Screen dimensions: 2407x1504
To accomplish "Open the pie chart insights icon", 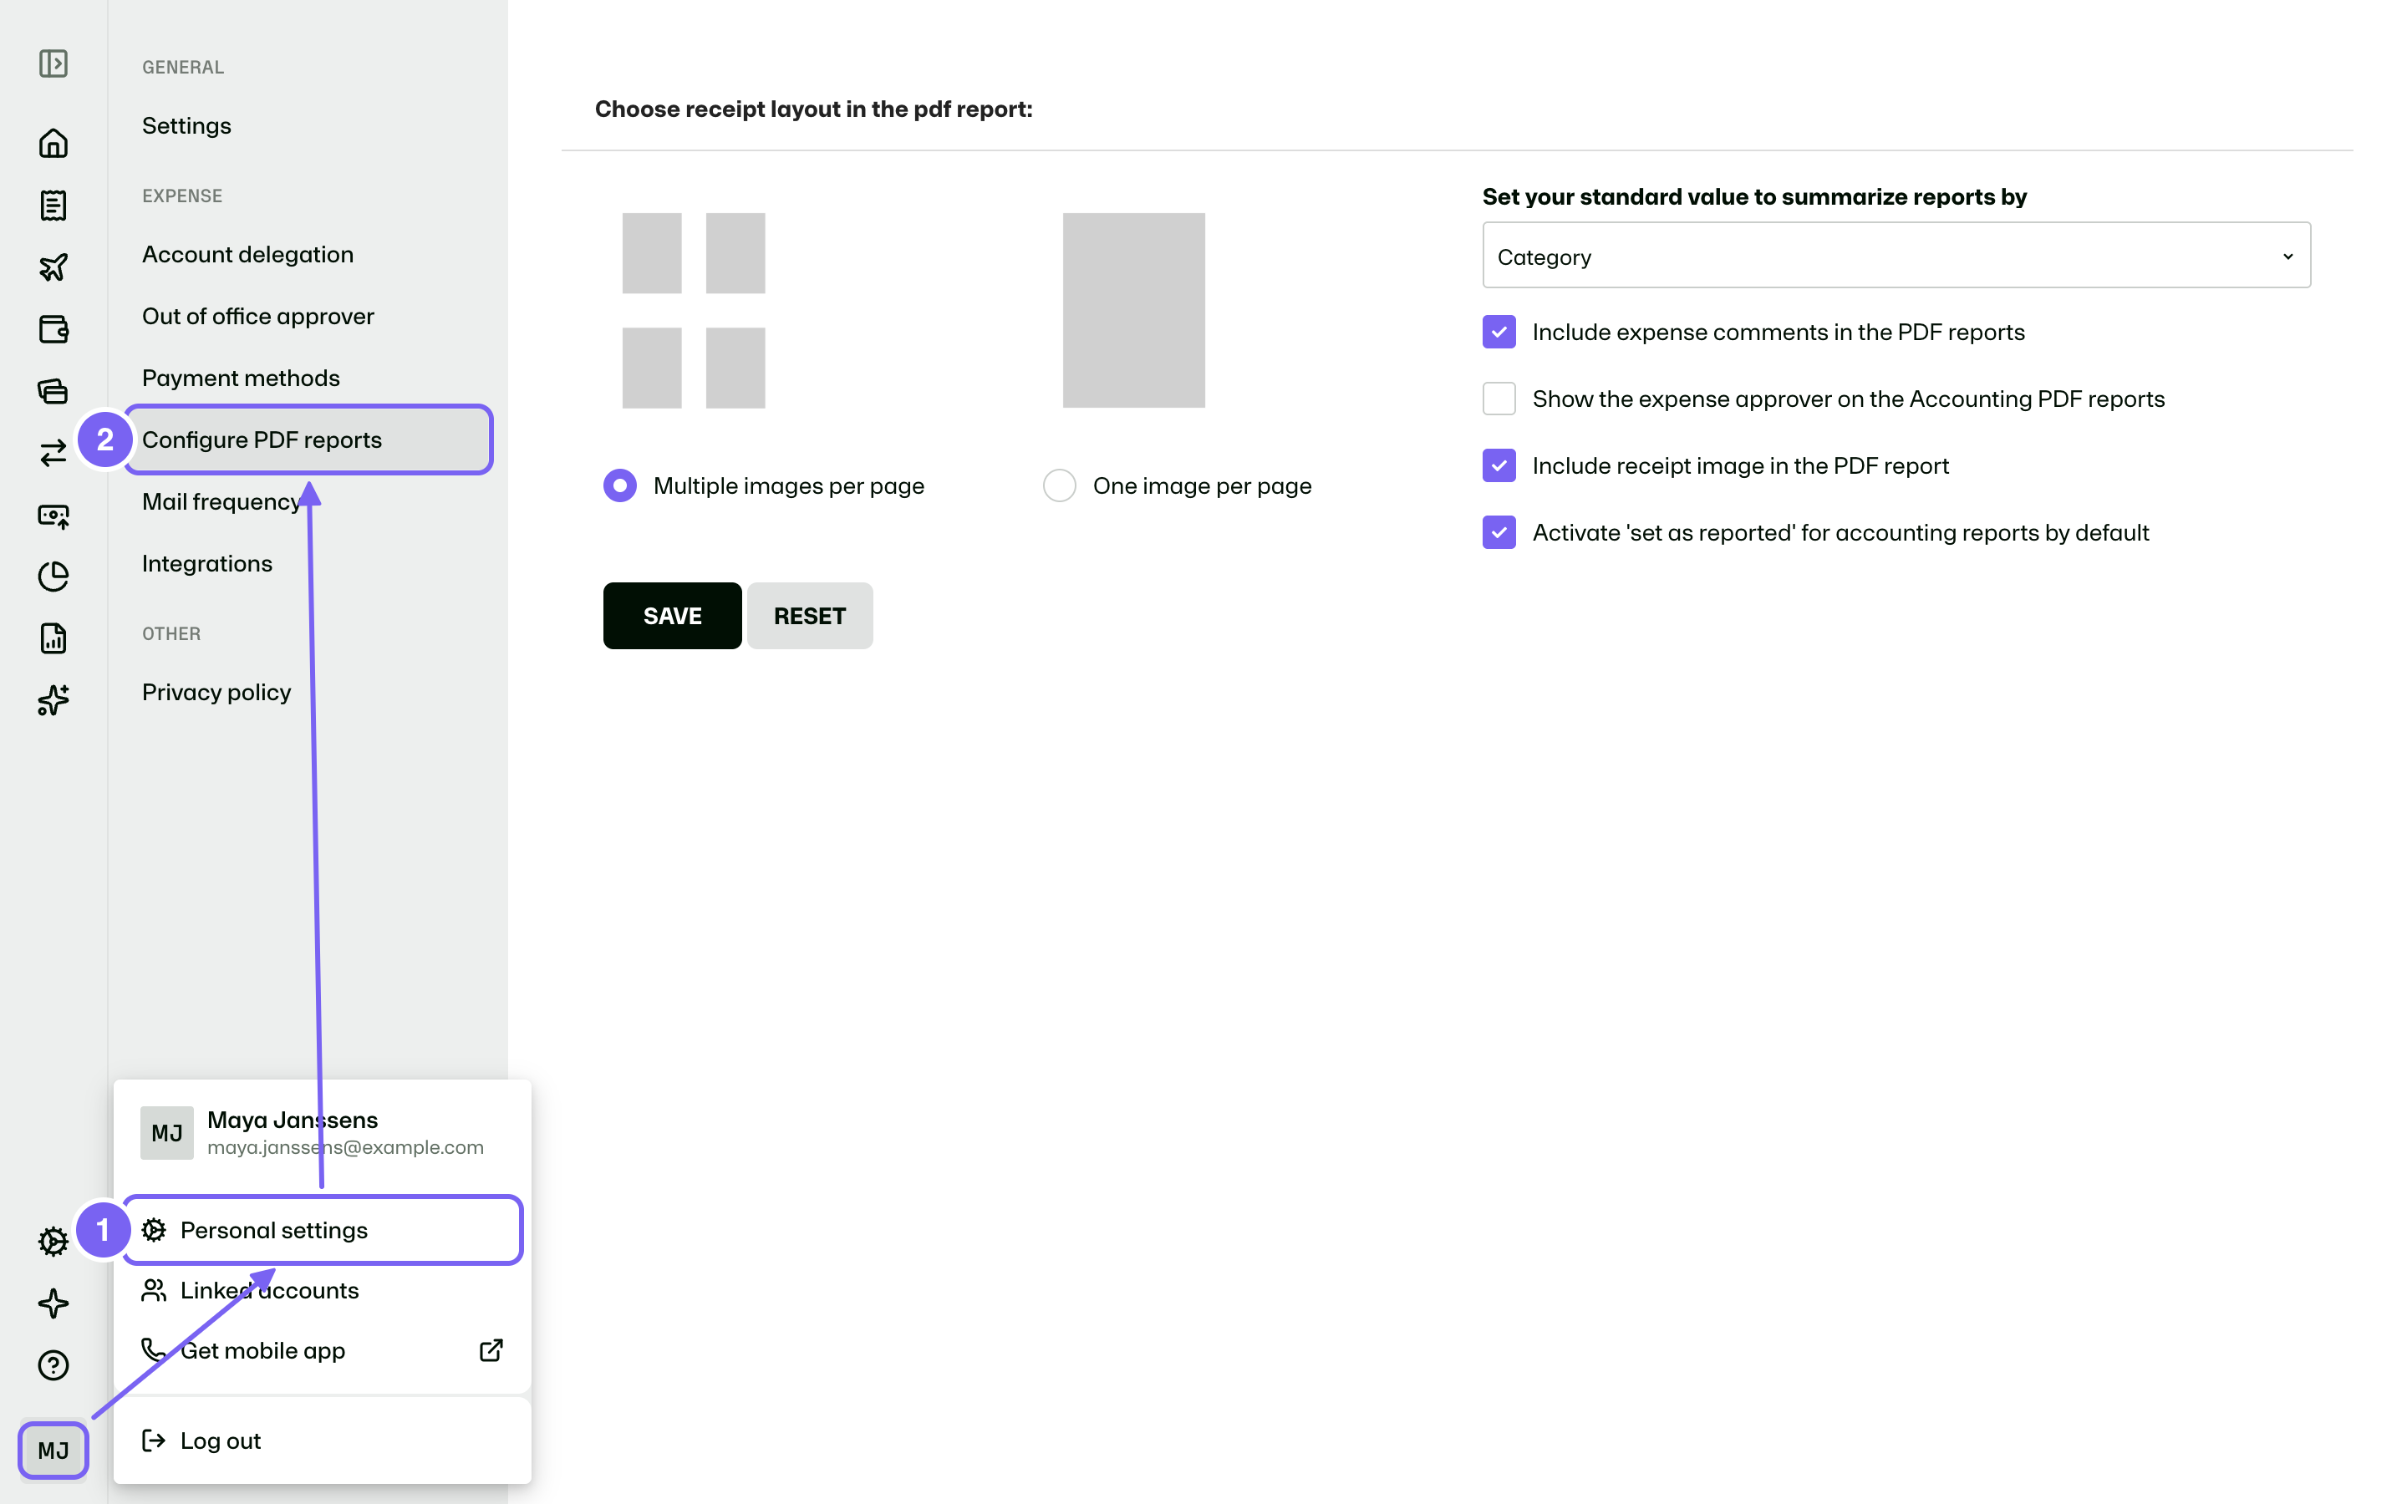I will point(53,576).
